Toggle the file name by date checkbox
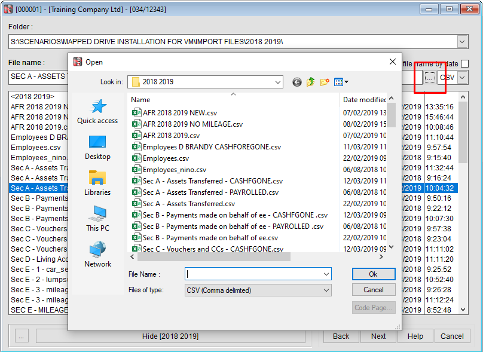This screenshot has width=483, height=352. pos(465,64)
